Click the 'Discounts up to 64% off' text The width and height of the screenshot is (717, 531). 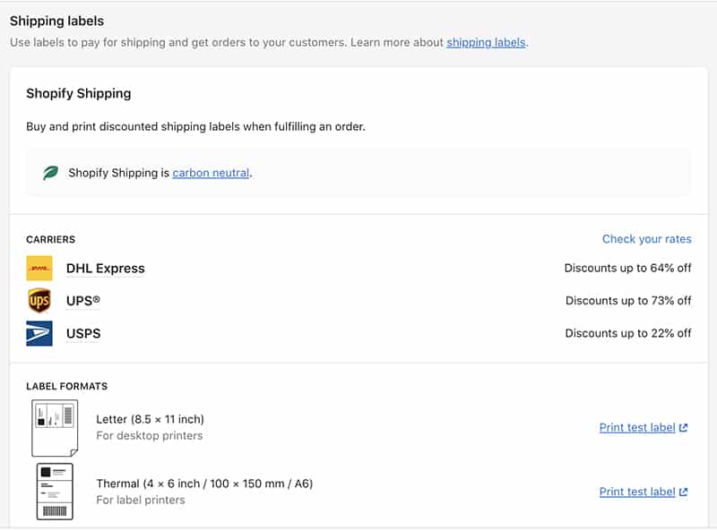click(x=628, y=268)
